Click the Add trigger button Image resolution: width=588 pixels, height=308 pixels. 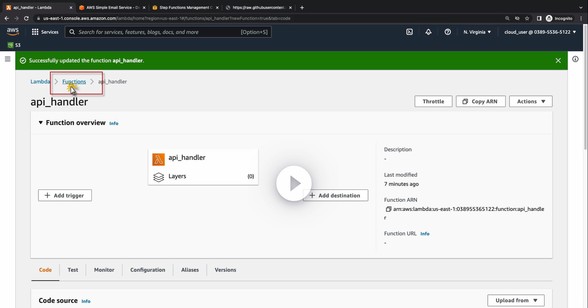tap(65, 195)
